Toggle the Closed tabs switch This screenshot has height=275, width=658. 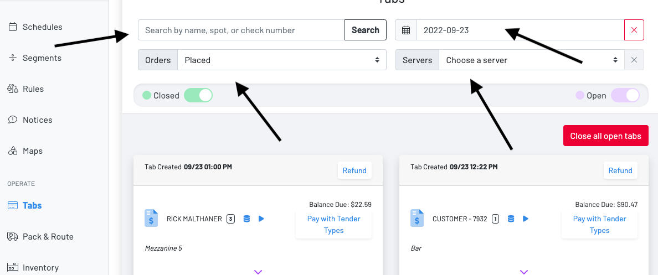click(x=198, y=95)
